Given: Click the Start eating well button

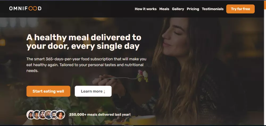Looking at the screenshot, I should click(x=48, y=91).
